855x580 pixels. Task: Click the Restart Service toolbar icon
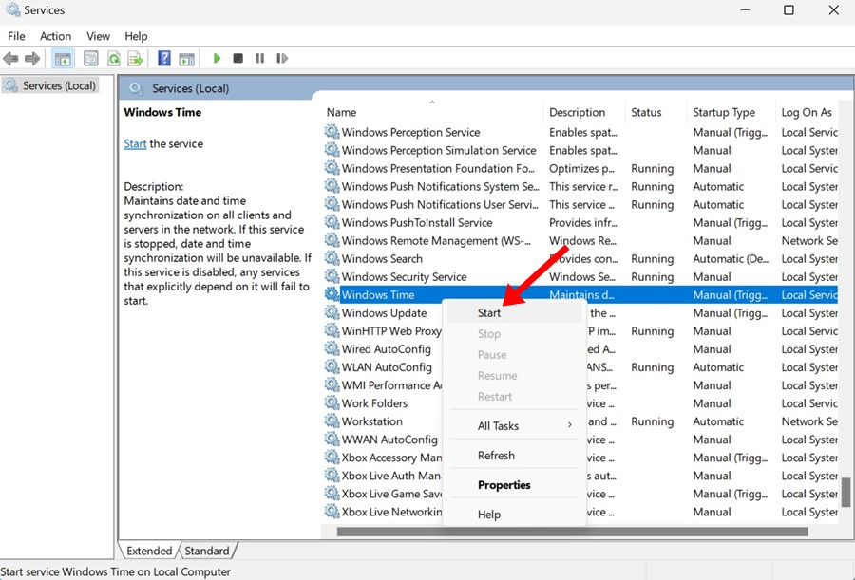pyautogui.click(x=282, y=58)
